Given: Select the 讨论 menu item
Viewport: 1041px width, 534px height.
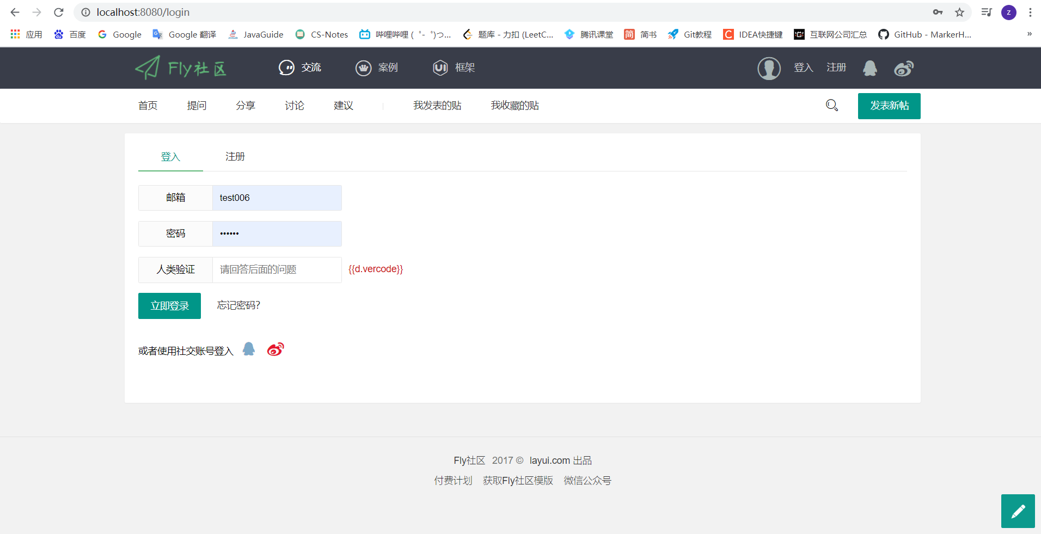Looking at the screenshot, I should pos(295,105).
